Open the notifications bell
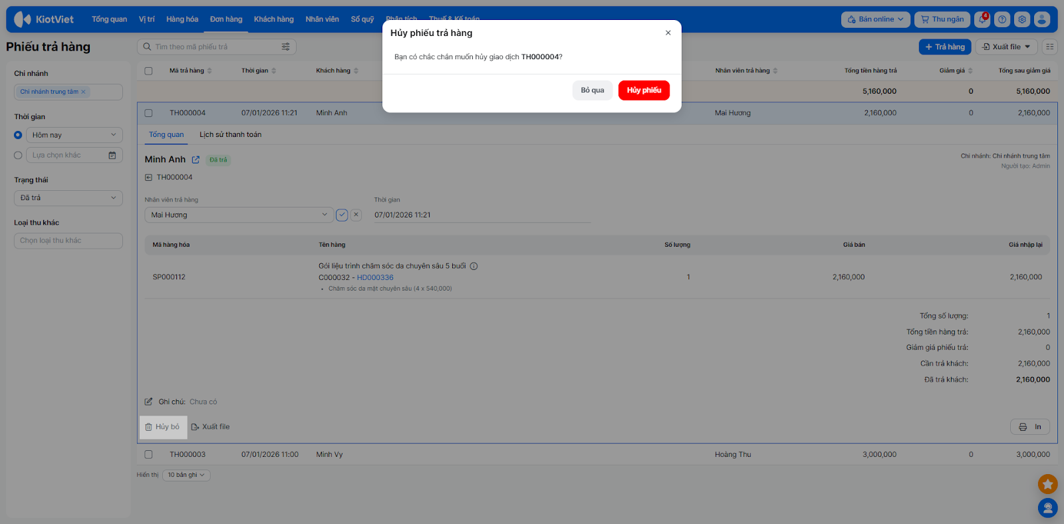 (982, 19)
